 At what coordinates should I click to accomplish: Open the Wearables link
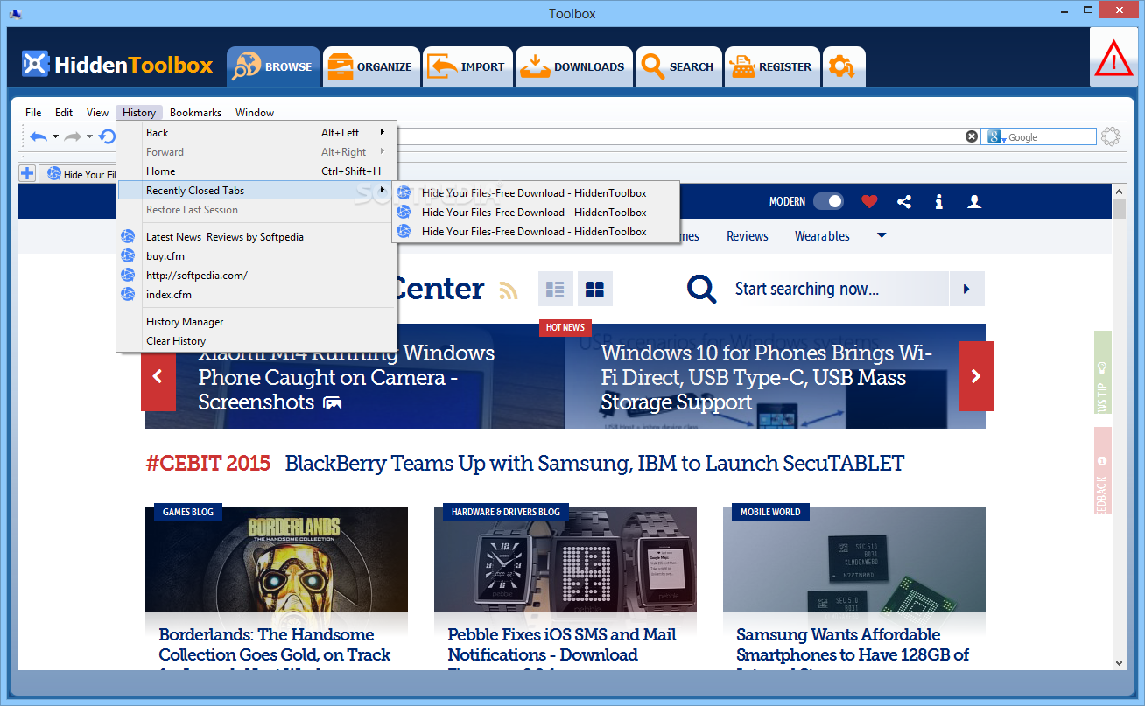[x=822, y=236]
